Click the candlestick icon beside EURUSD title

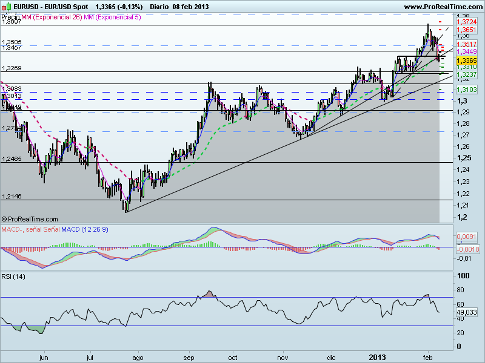coord(7,7)
